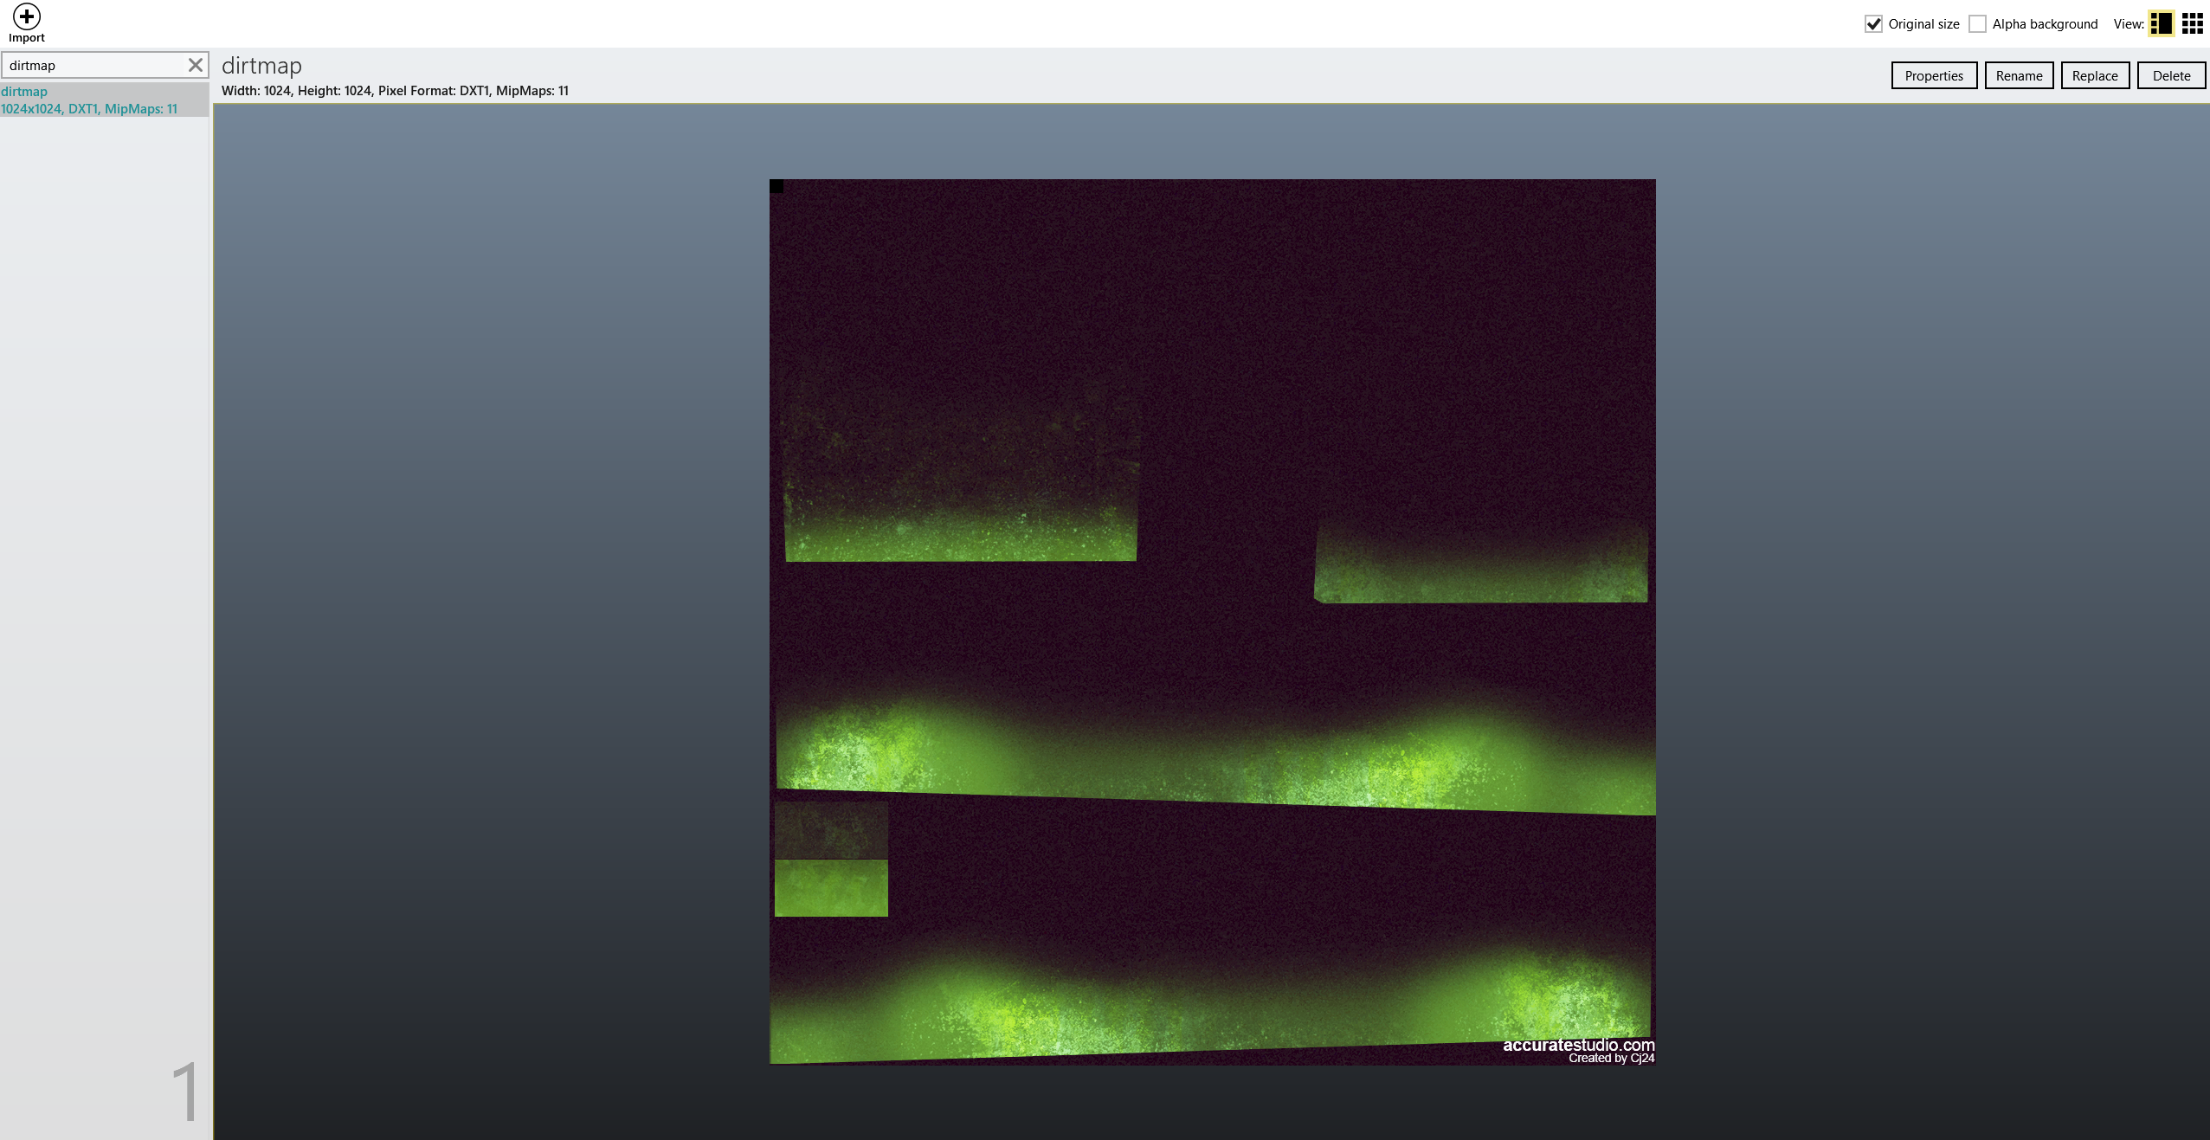The image size is (2210, 1140).
Task: Uncheck the Original size checkbox
Action: point(1873,24)
